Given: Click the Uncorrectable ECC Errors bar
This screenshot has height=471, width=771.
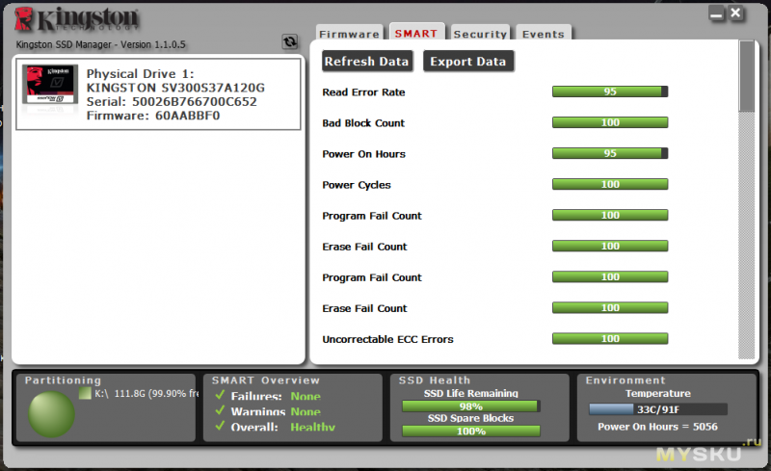Looking at the screenshot, I should [610, 339].
